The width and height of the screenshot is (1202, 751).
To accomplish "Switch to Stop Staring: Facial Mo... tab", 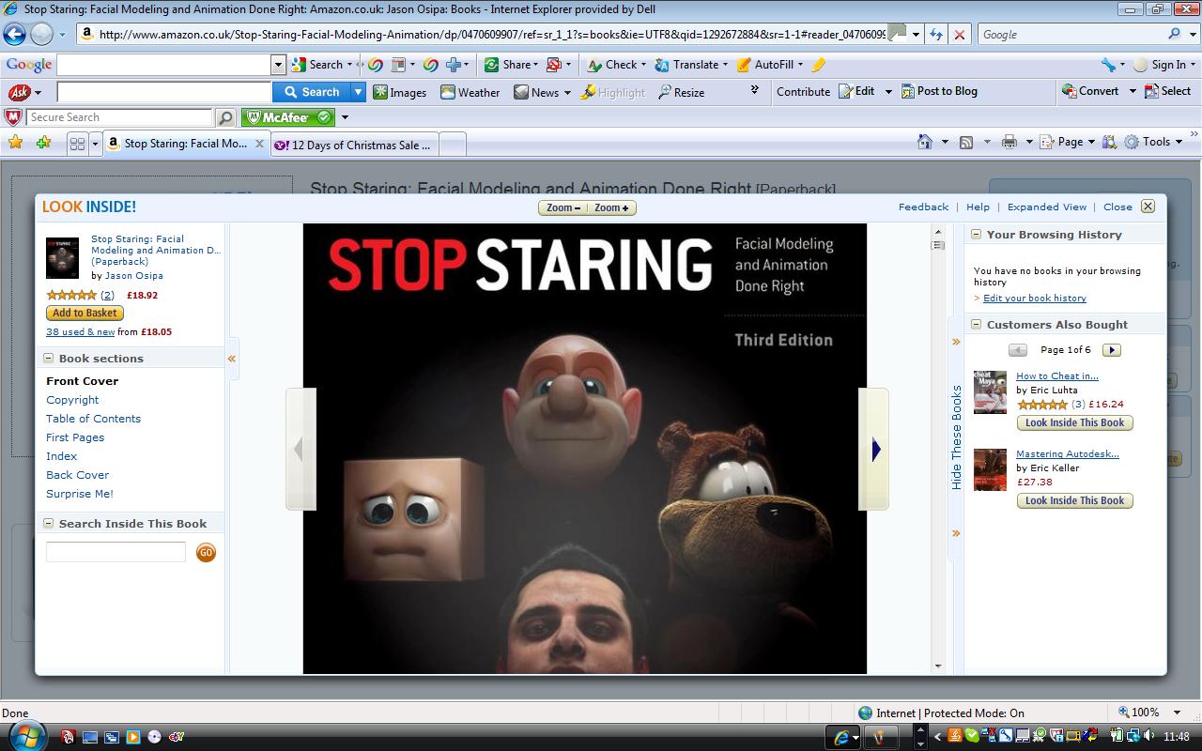I will click(185, 144).
